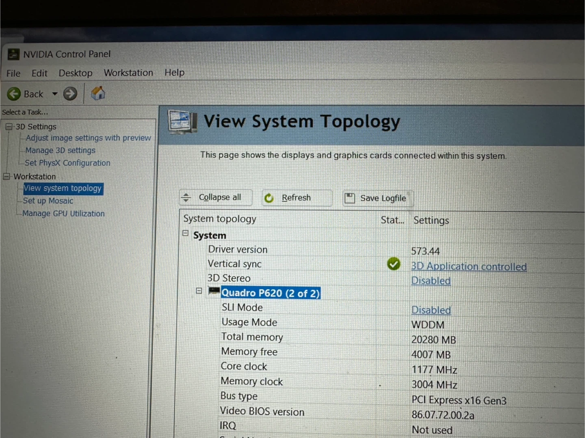
Task: Collapse the Workstation tree node
Action: 6,176
